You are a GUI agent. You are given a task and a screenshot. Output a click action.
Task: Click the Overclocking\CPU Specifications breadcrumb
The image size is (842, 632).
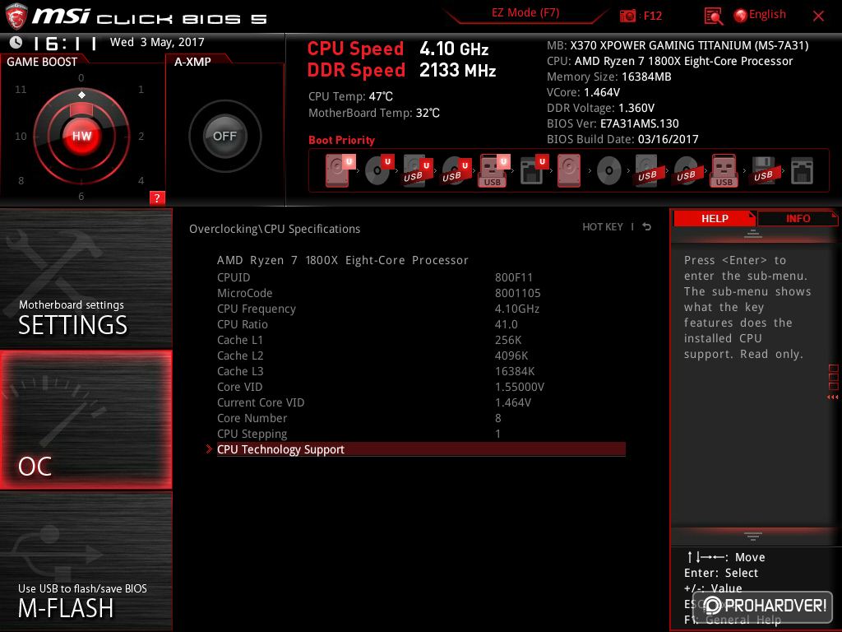[275, 229]
